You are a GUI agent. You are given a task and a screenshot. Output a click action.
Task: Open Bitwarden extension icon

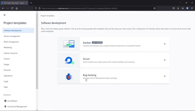(187, 8)
